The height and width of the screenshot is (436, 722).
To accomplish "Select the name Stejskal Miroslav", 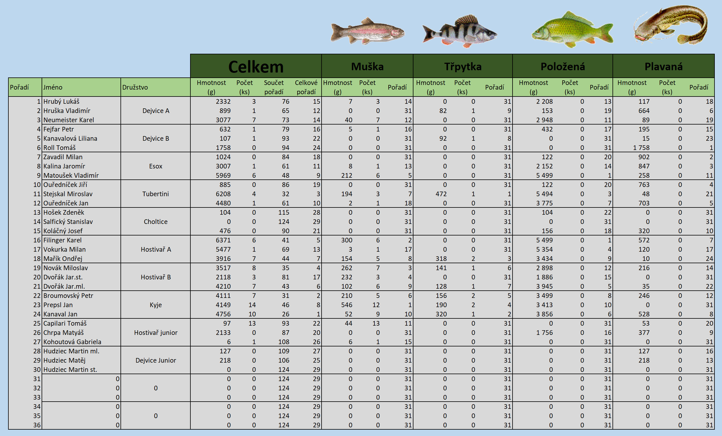I will 68,194.
